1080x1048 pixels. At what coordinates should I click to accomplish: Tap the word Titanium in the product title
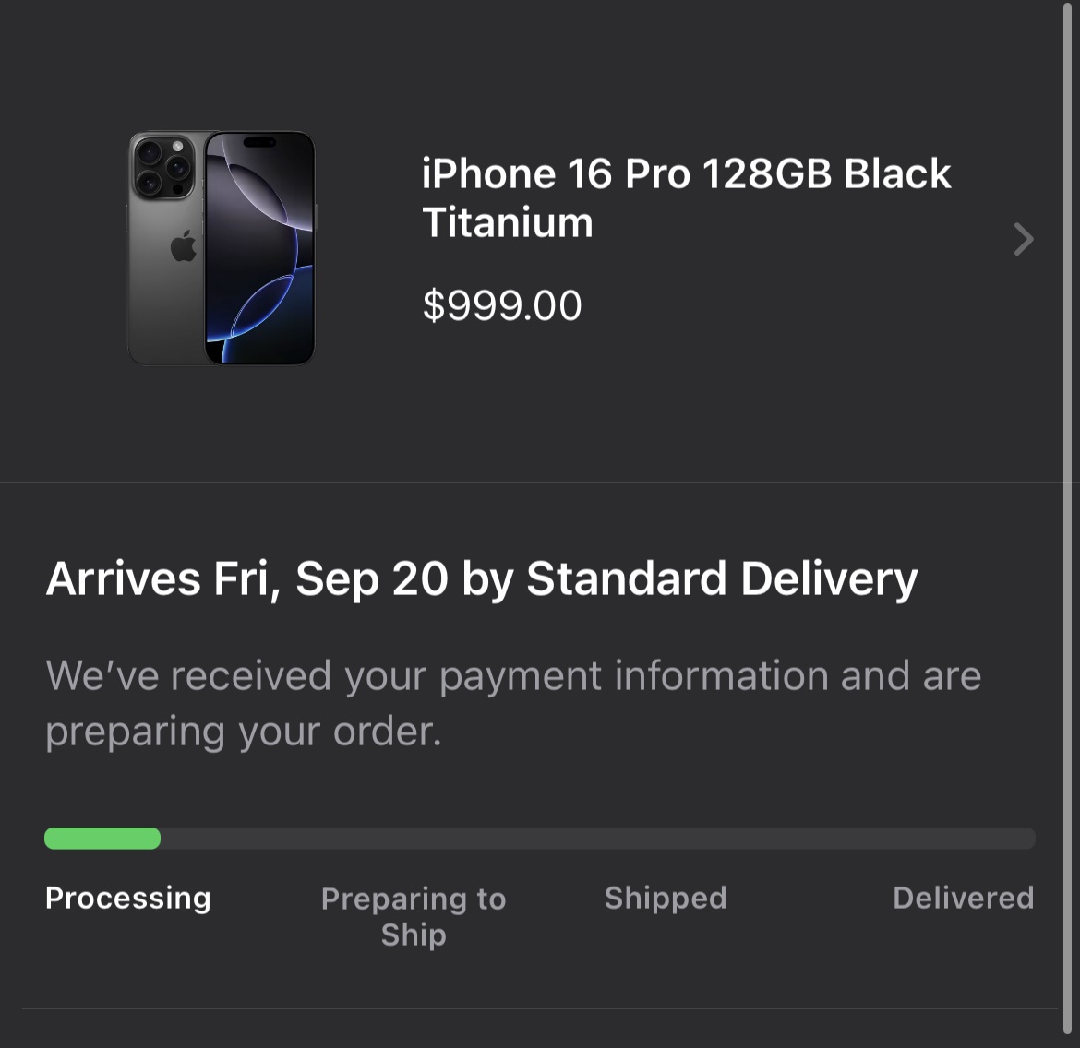coord(507,222)
